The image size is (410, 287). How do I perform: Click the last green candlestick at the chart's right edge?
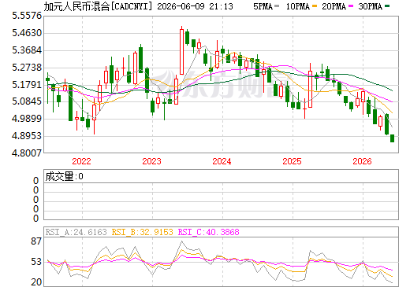point(392,138)
